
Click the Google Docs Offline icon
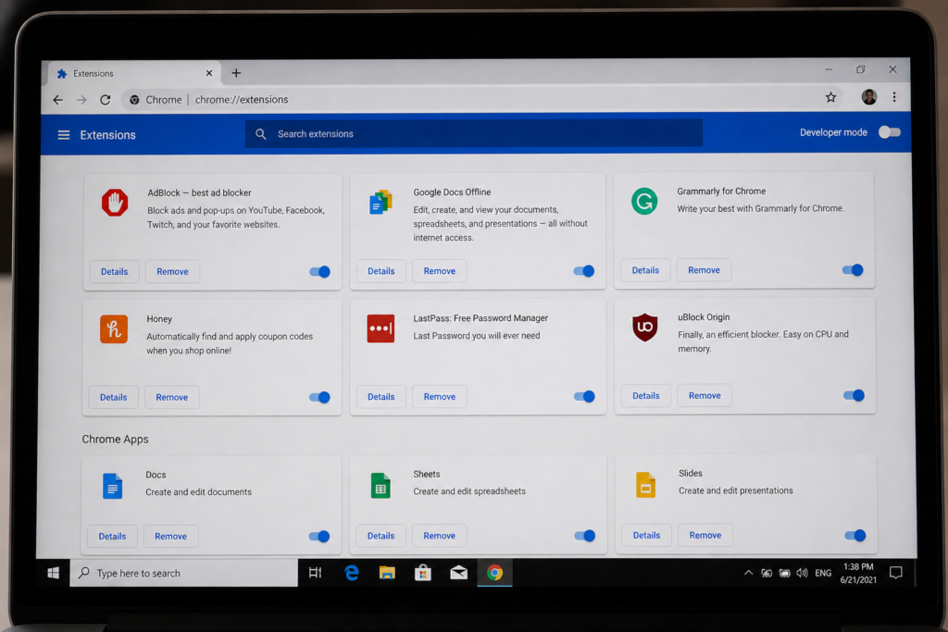380,202
